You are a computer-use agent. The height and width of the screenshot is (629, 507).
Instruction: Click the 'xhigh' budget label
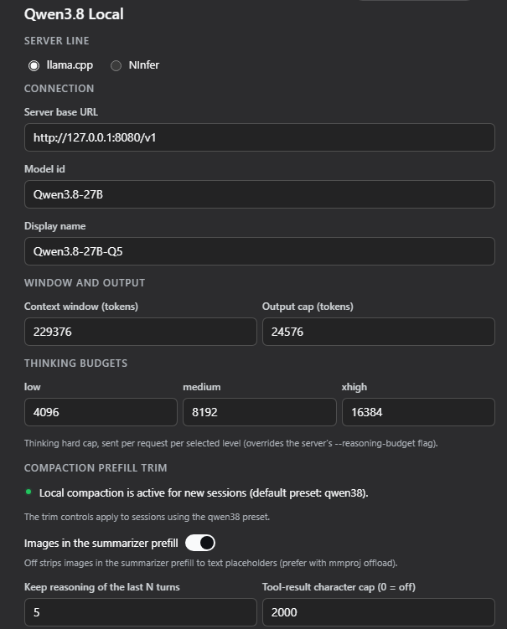[x=354, y=387]
